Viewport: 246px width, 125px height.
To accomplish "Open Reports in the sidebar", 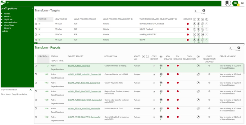I will (x=8, y=28).
